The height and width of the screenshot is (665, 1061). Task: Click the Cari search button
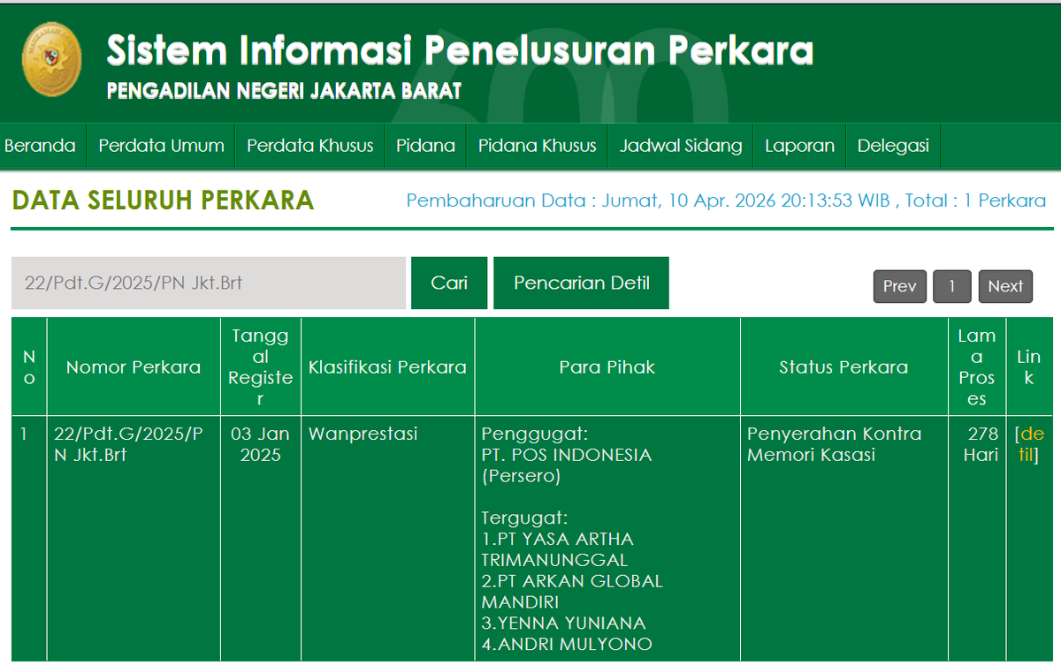click(449, 283)
